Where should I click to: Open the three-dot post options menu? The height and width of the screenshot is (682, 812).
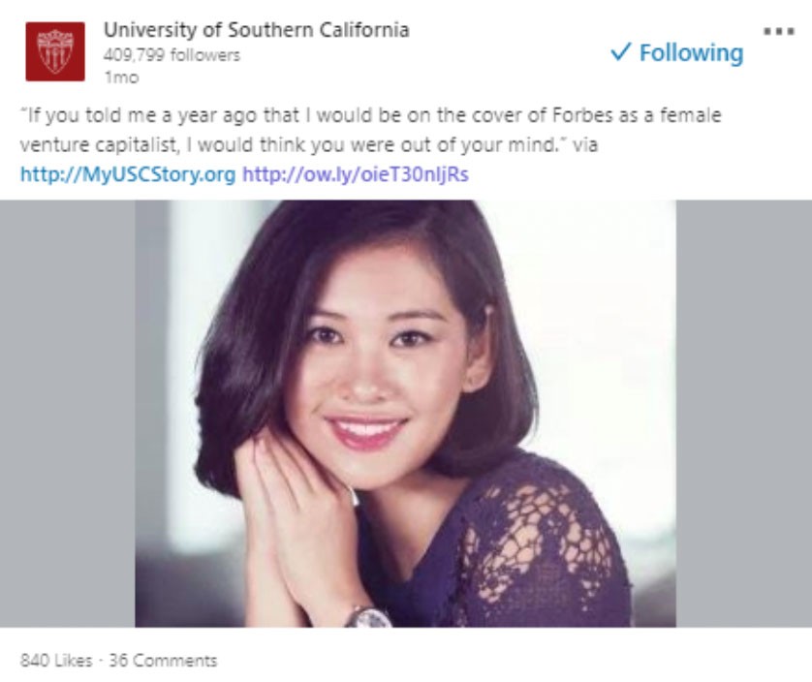779,31
